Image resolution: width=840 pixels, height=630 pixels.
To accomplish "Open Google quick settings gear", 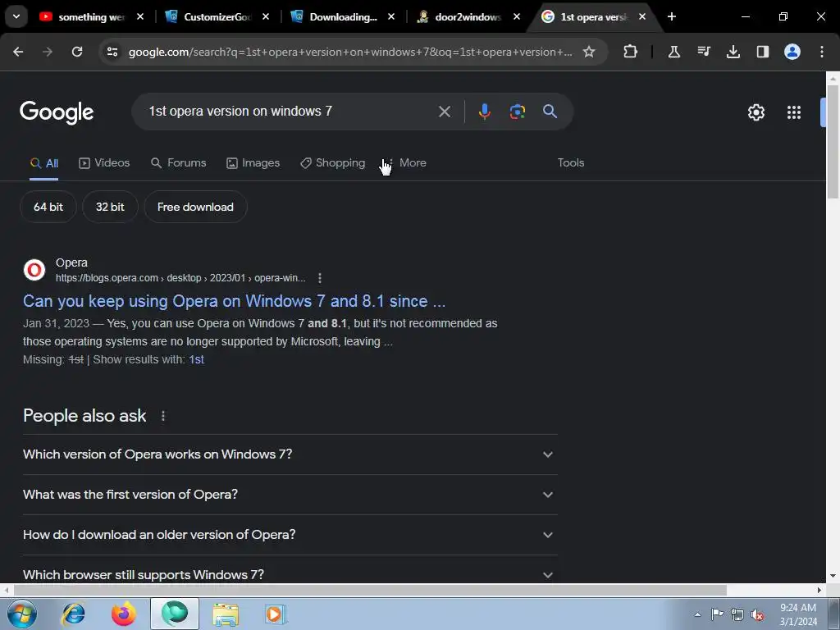I will (x=756, y=112).
